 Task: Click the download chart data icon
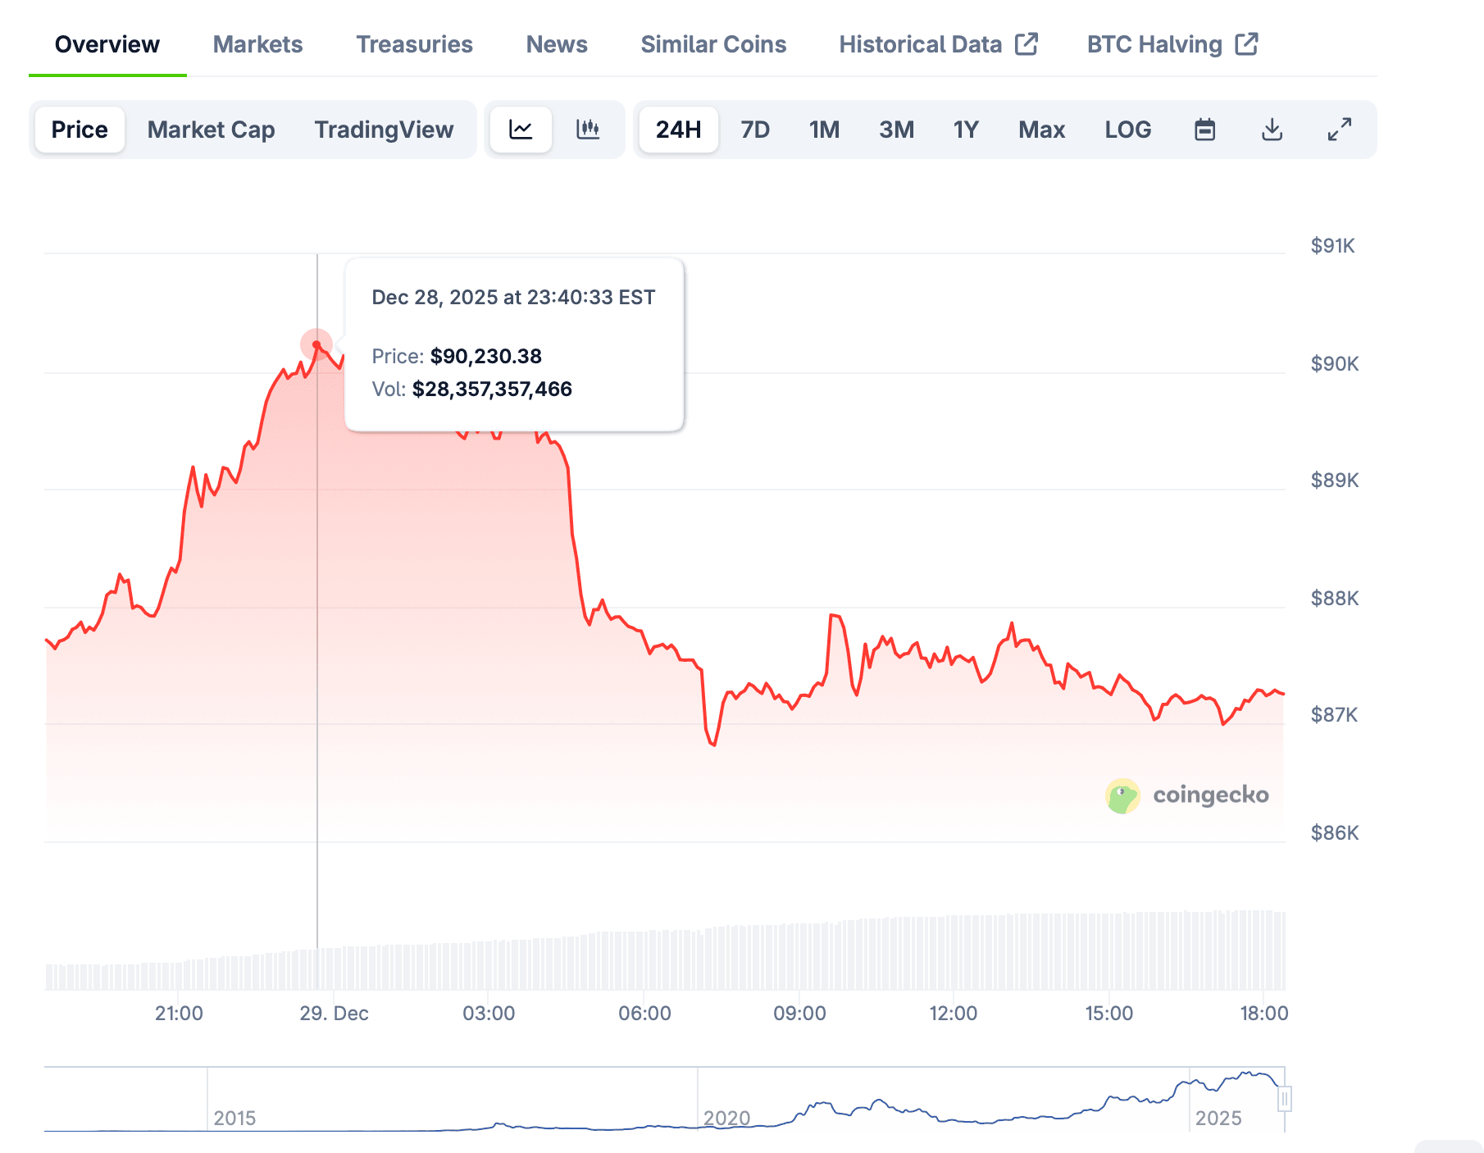coord(1272,130)
